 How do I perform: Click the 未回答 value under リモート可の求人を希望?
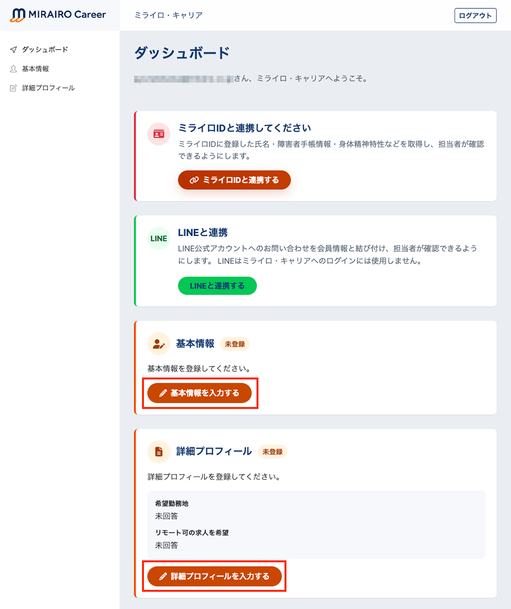point(167,545)
